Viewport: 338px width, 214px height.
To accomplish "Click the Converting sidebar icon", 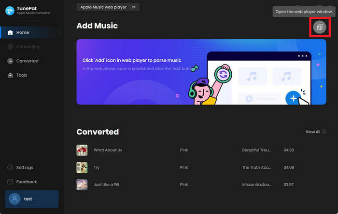I will tap(10, 47).
